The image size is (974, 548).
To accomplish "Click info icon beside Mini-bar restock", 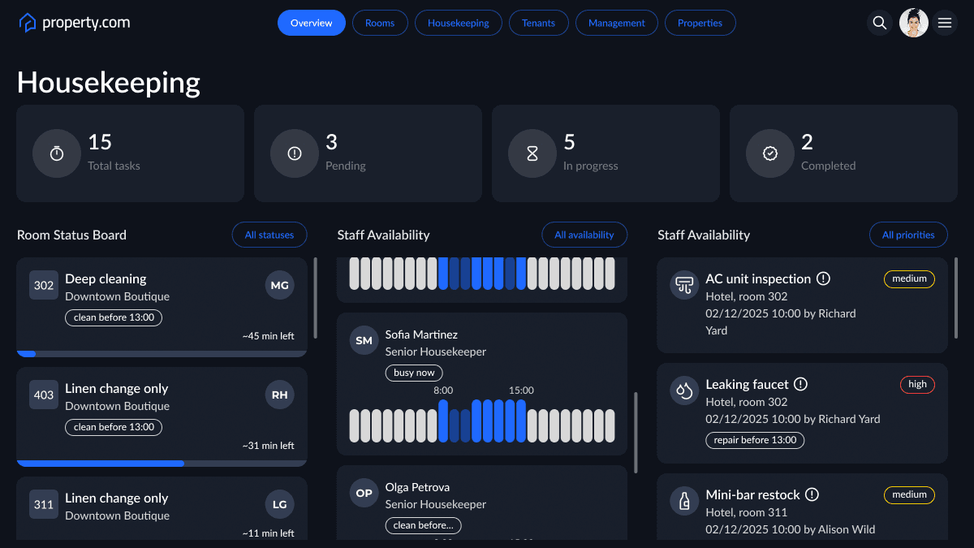I will point(812,494).
